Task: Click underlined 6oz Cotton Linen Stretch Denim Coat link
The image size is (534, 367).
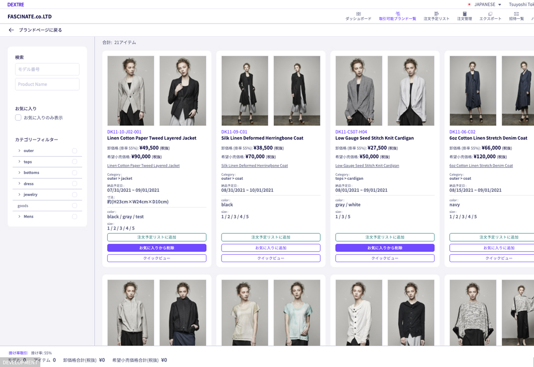Action: [x=481, y=166]
